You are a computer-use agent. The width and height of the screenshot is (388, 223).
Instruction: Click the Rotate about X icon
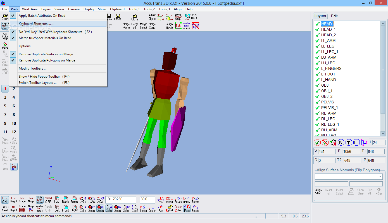click(x=178, y=200)
